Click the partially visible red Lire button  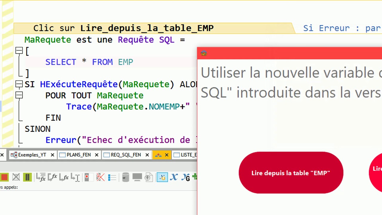pos(376,172)
